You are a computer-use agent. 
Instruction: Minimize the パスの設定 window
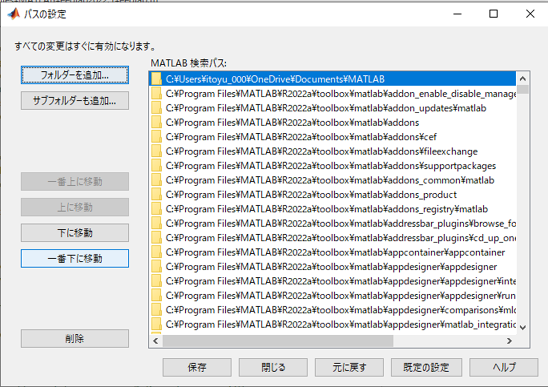(458, 14)
